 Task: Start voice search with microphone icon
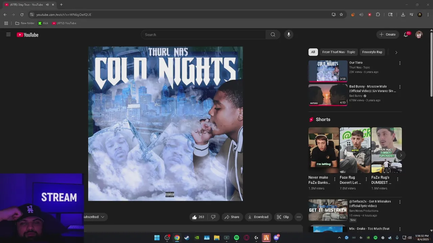[289, 34]
